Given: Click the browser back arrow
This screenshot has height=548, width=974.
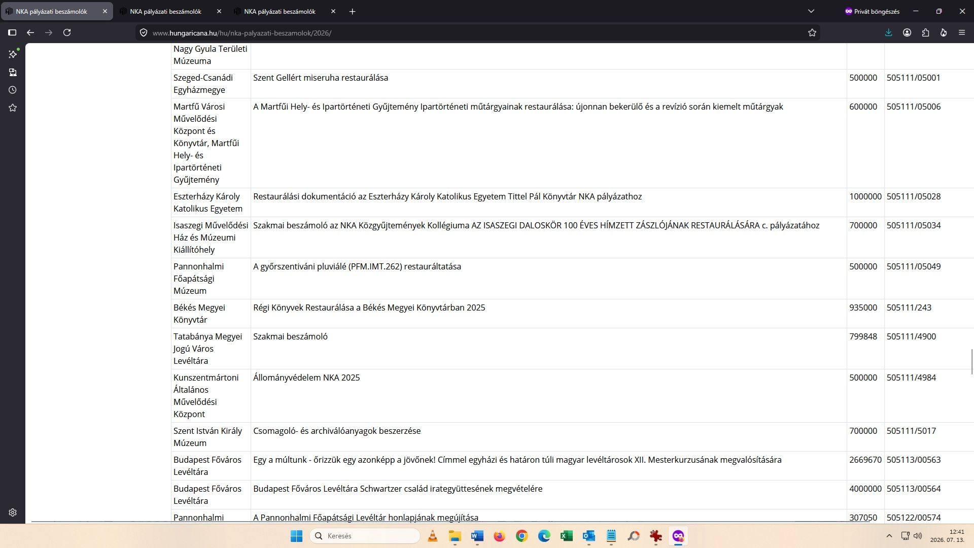Looking at the screenshot, I should [x=30, y=32].
